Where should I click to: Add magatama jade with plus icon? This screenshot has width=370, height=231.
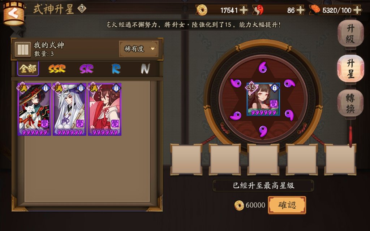(300, 10)
